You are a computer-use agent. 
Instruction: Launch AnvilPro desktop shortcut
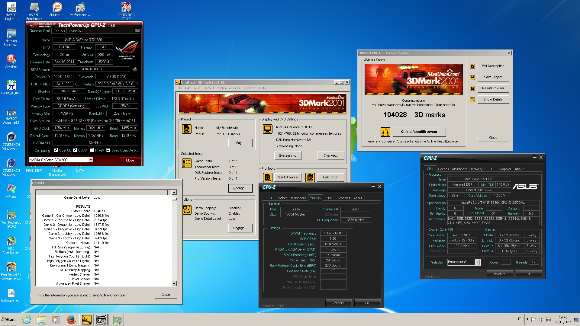click(11, 61)
